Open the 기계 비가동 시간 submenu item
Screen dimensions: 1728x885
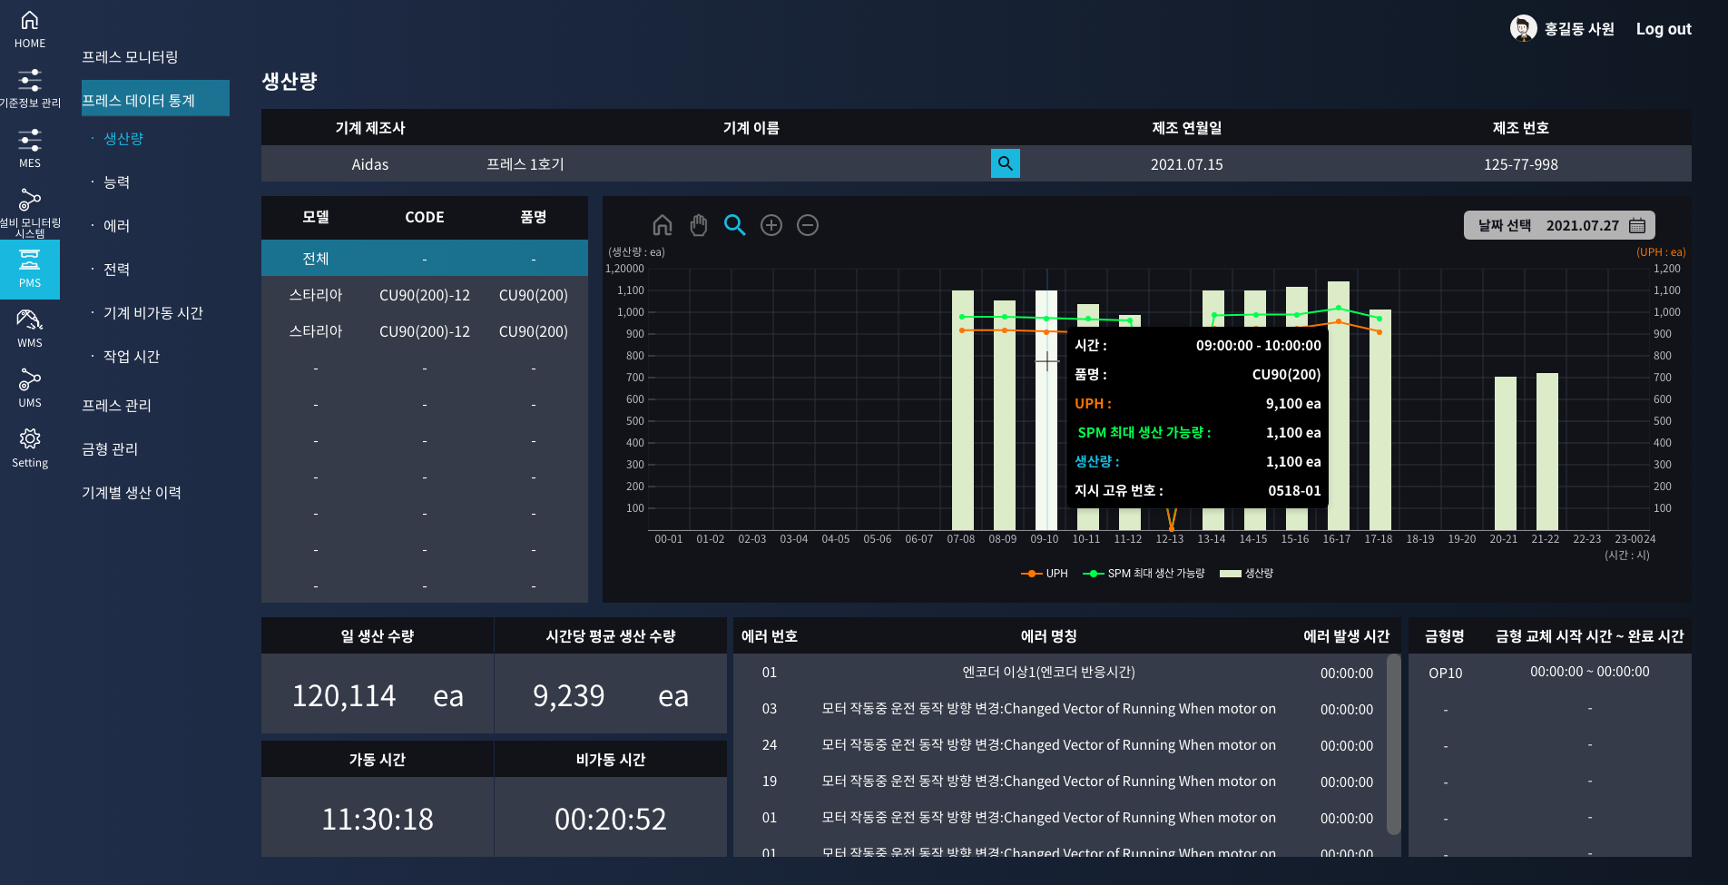point(153,313)
